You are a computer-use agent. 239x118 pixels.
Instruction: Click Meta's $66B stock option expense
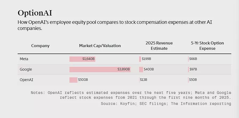click(193, 59)
